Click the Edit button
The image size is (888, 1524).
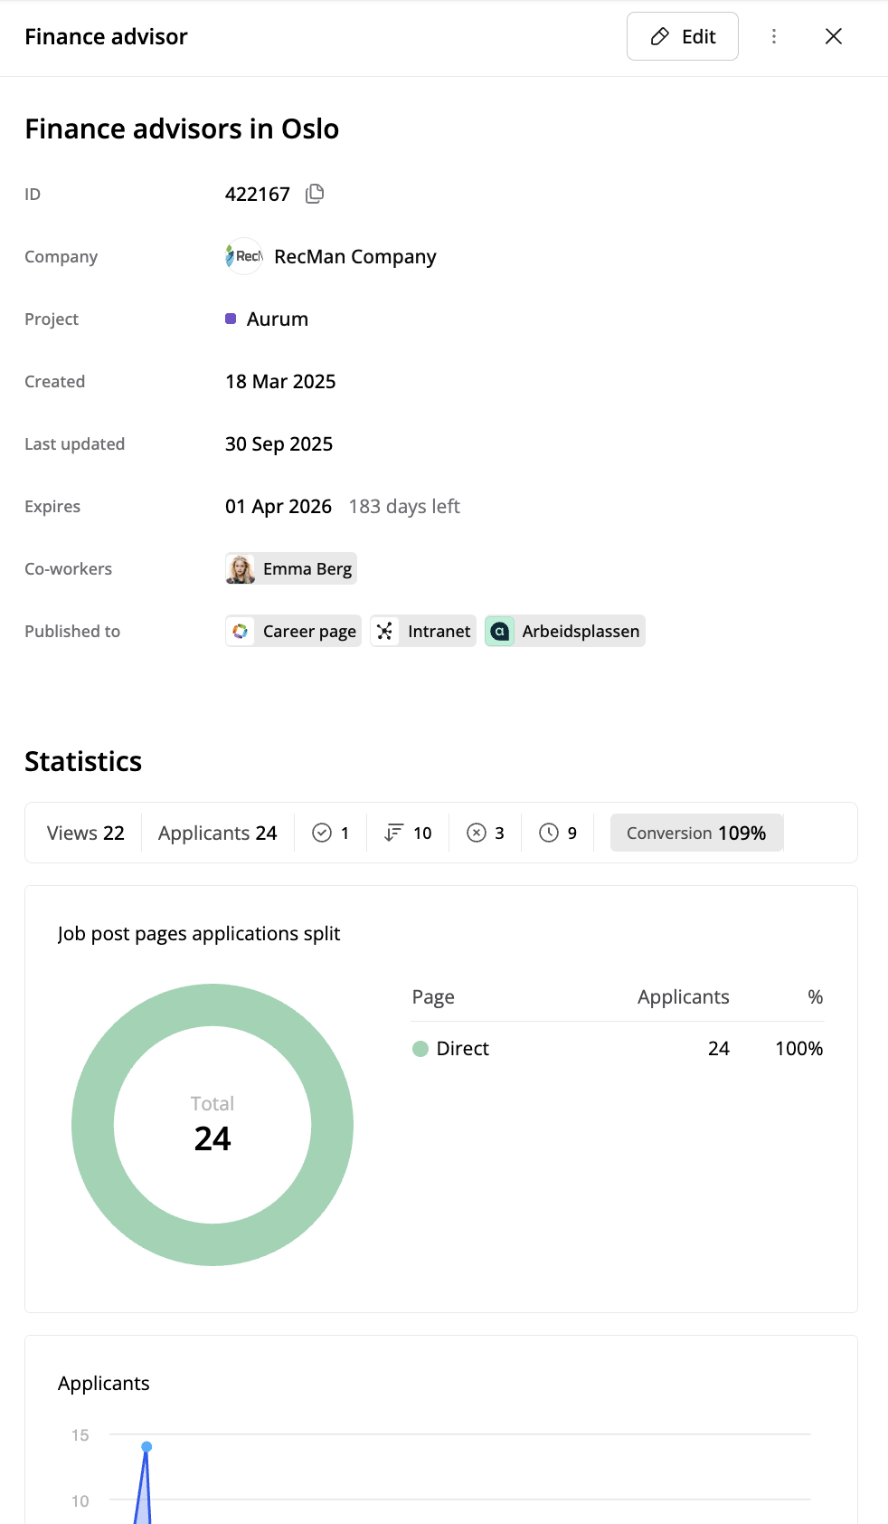[683, 36]
